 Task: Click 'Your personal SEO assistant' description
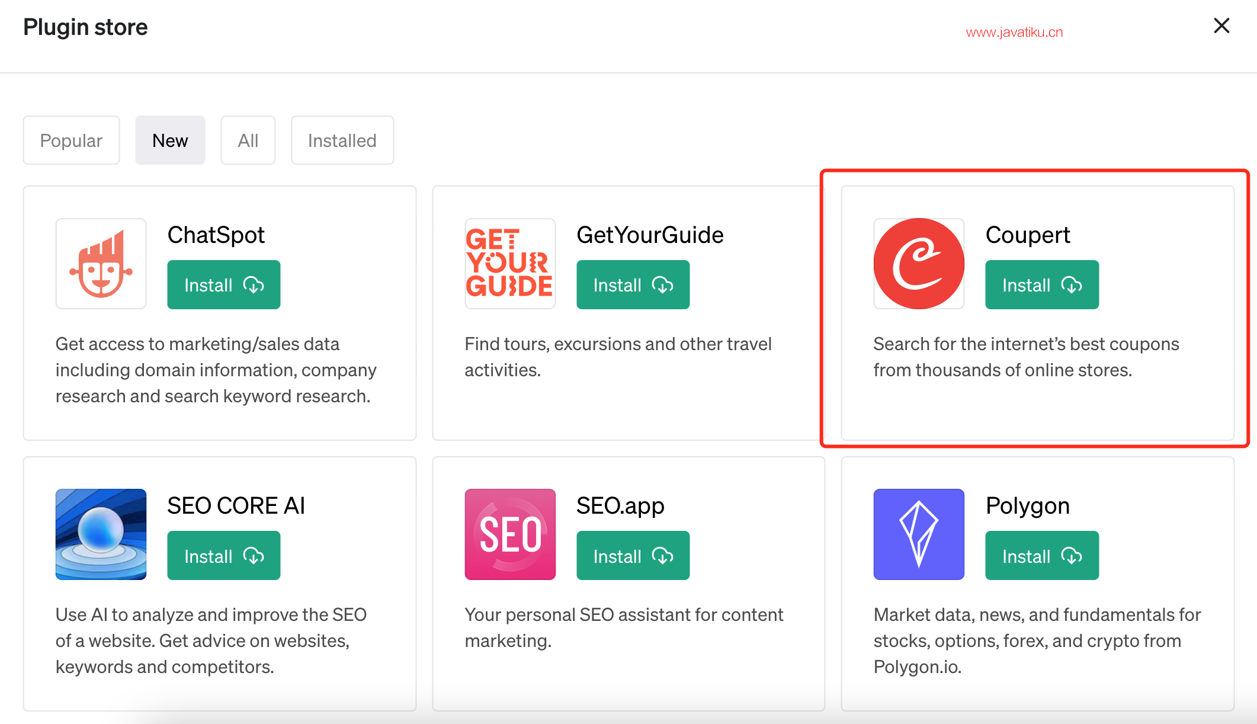[x=624, y=627]
